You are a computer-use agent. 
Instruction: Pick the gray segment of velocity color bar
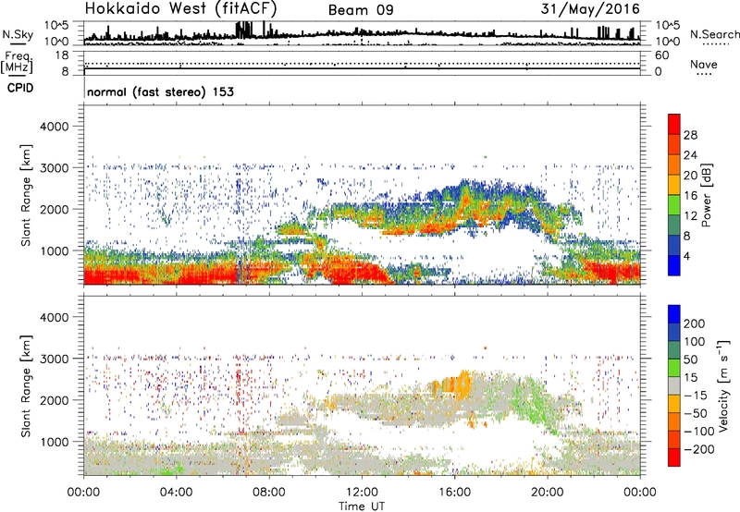(x=674, y=385)
